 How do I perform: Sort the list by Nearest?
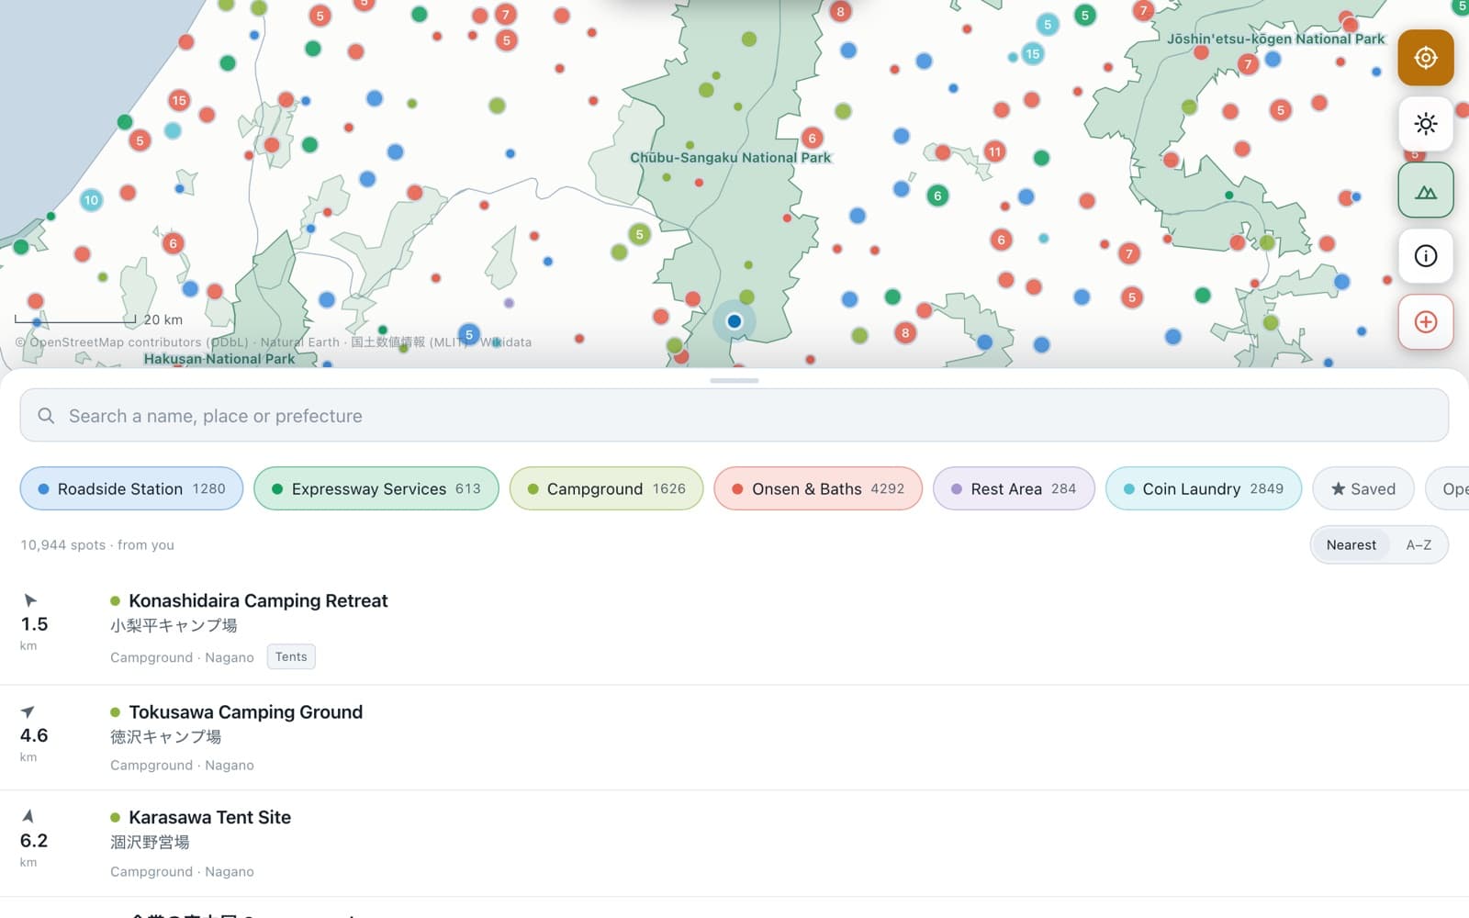point(1351,544)
